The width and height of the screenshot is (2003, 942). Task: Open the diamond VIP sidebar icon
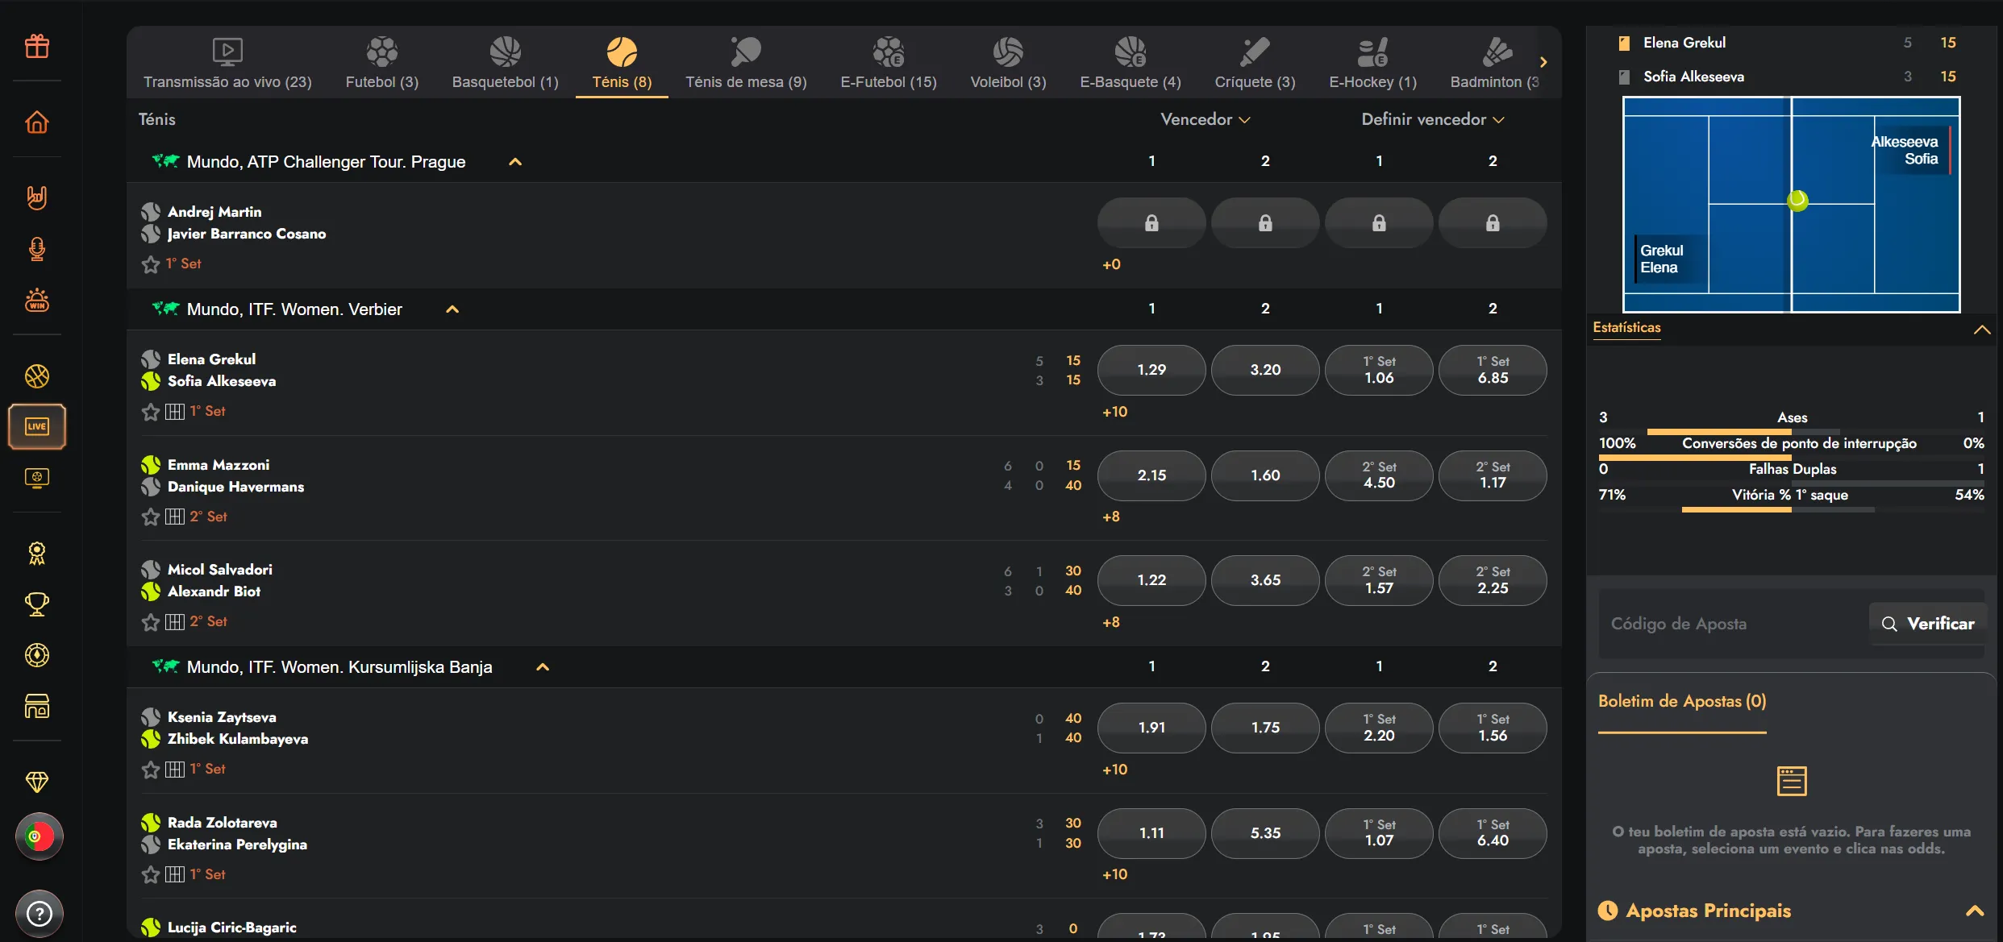(x=37, y=782)
